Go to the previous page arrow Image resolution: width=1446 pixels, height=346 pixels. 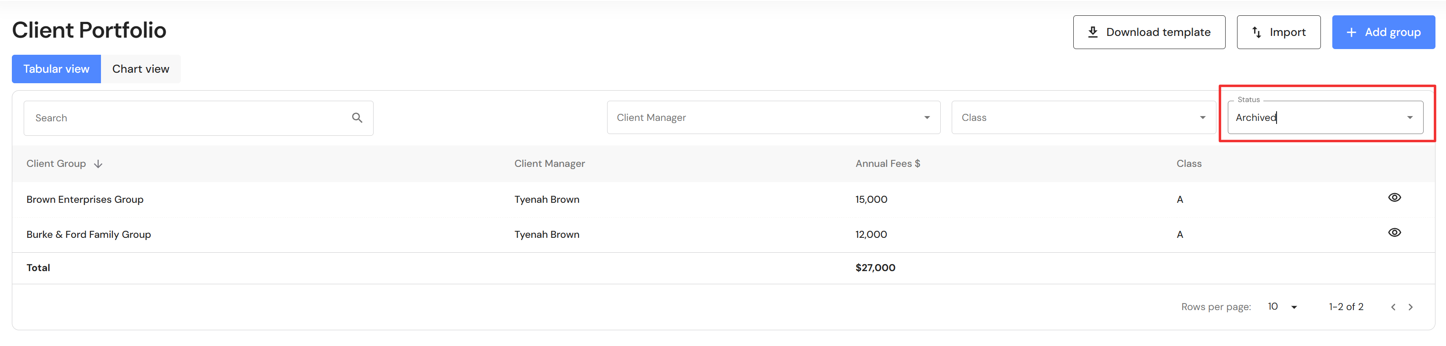click(x=1393, y=307)
